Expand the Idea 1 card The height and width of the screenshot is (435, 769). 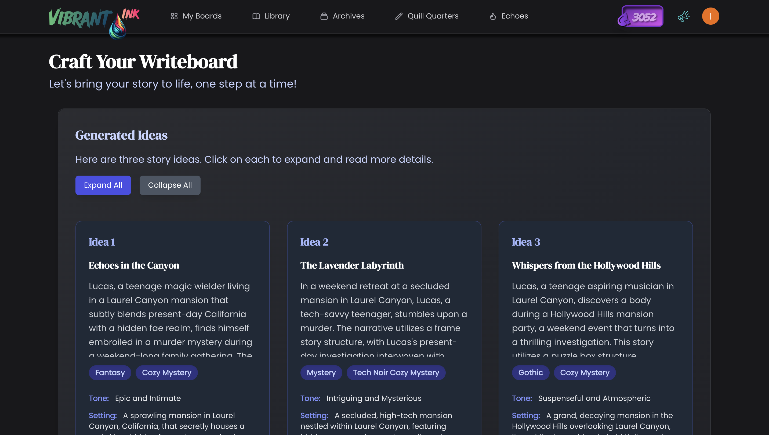tap(102, 242)
